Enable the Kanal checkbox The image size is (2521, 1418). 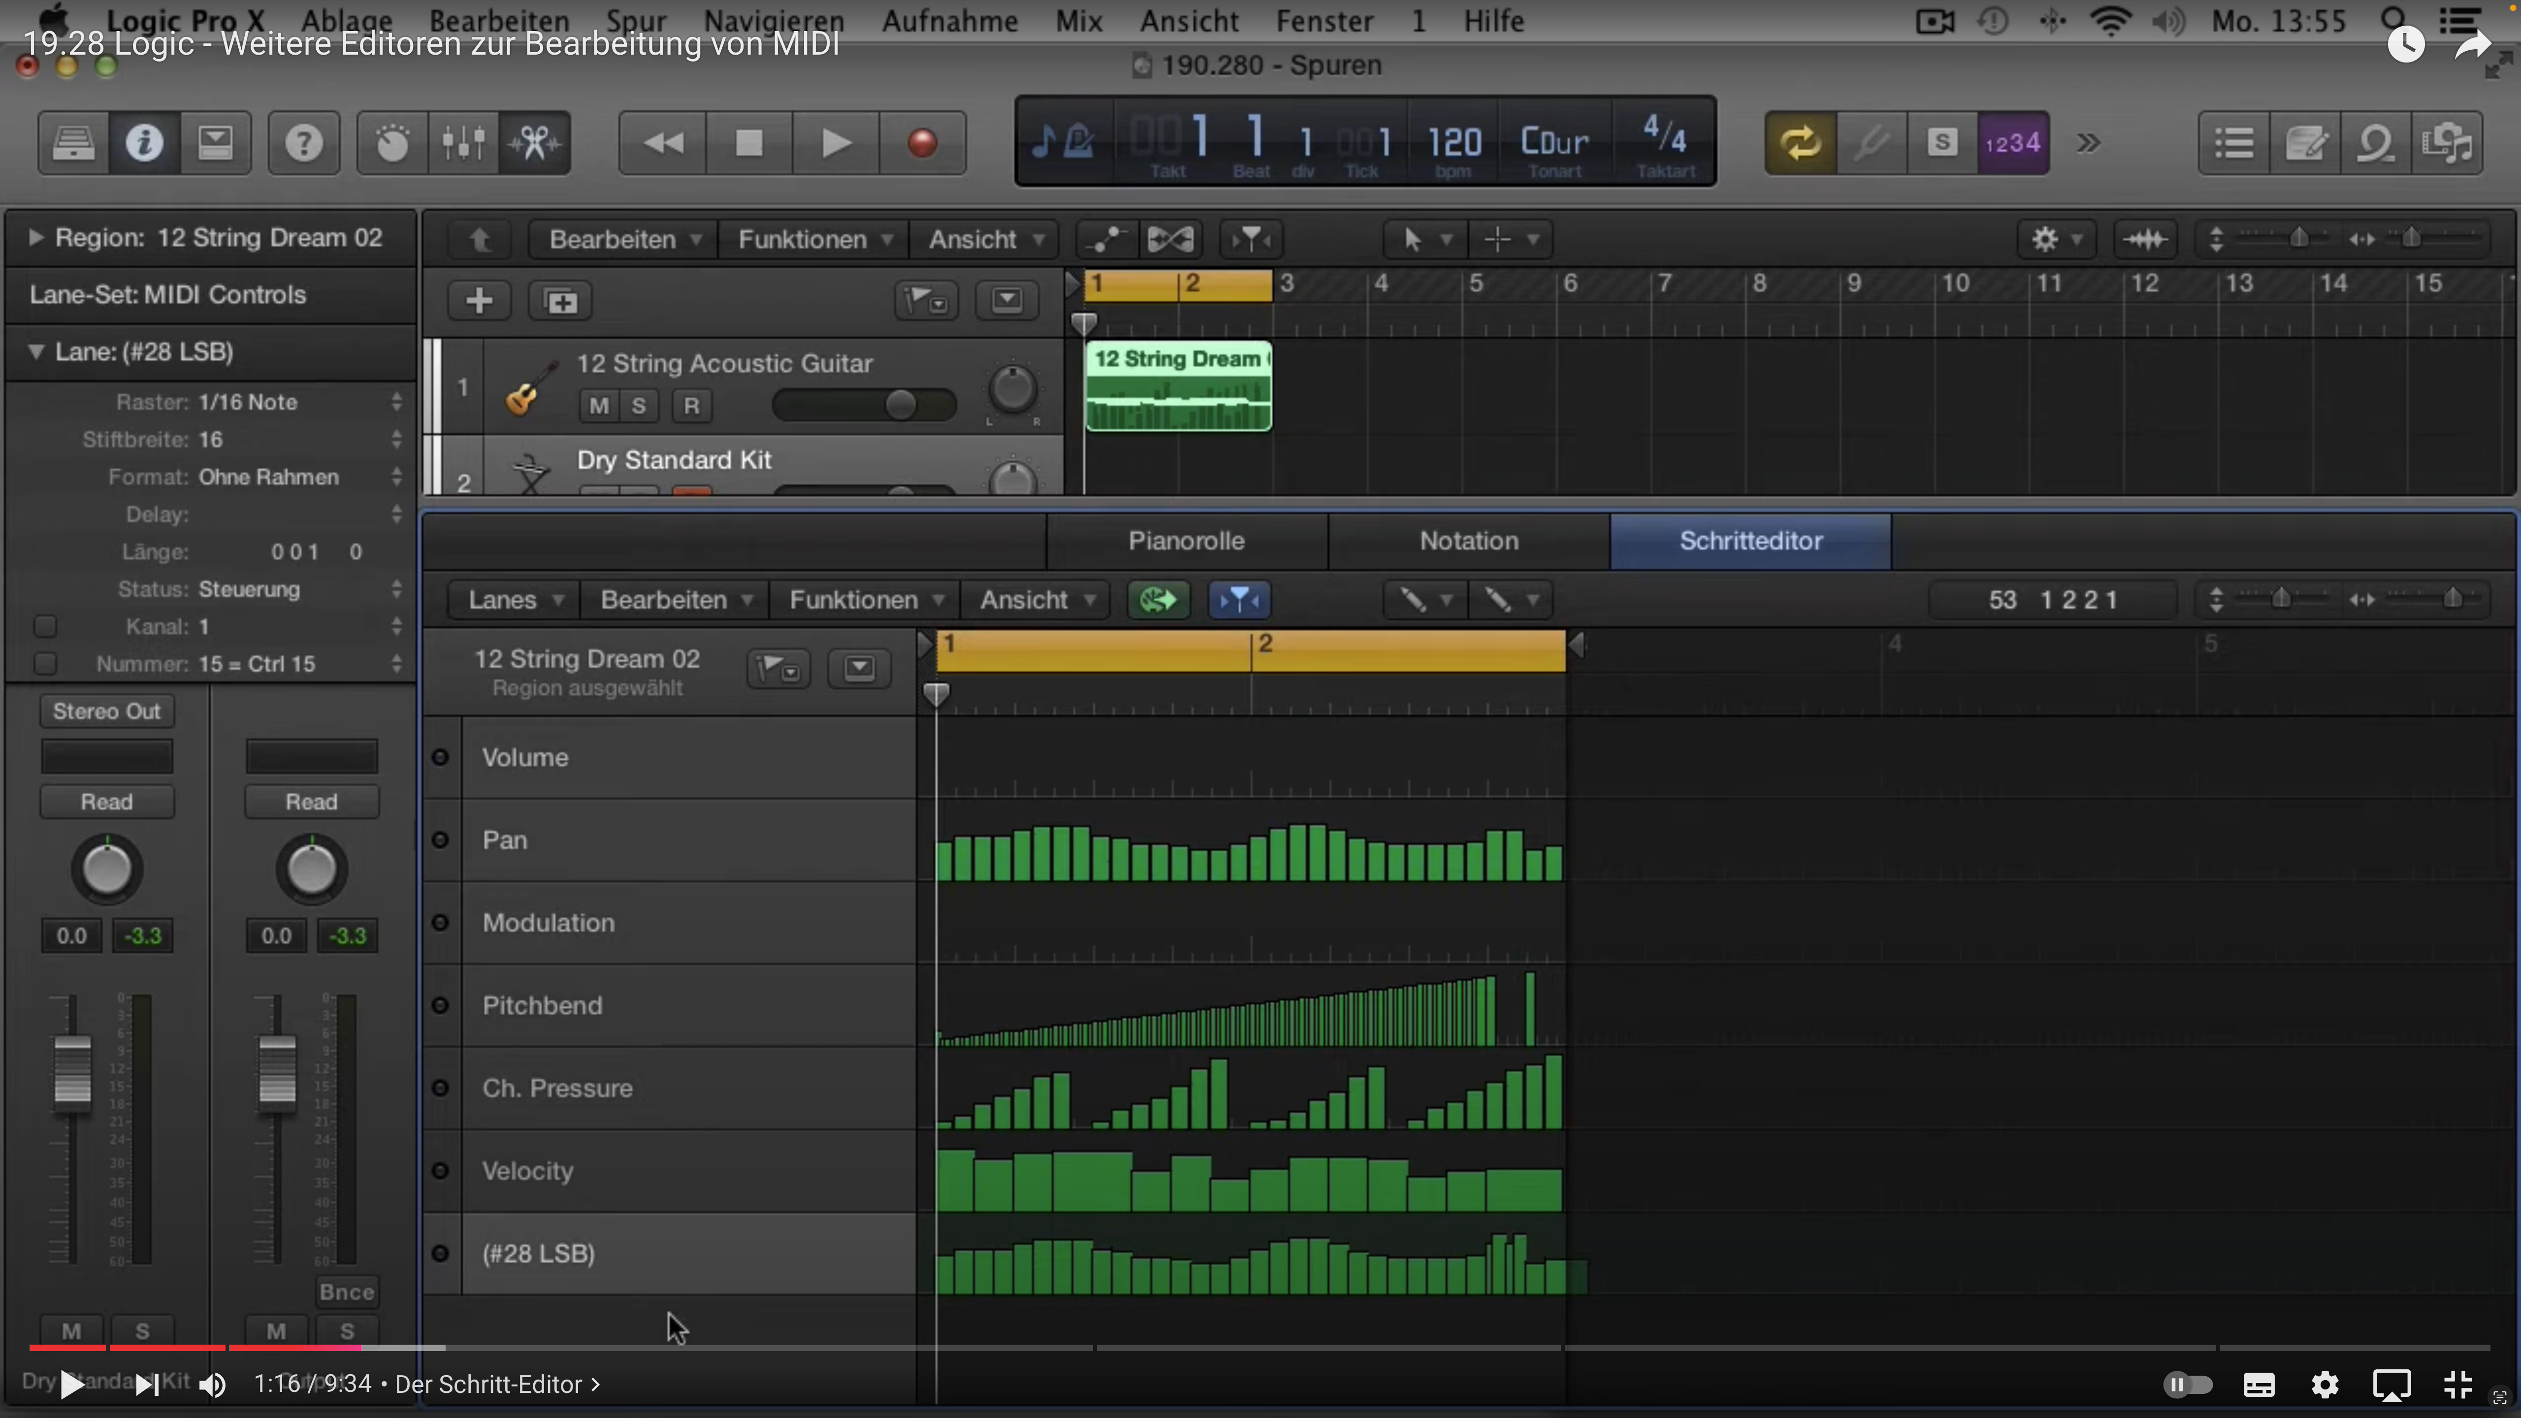pos(45,626)
